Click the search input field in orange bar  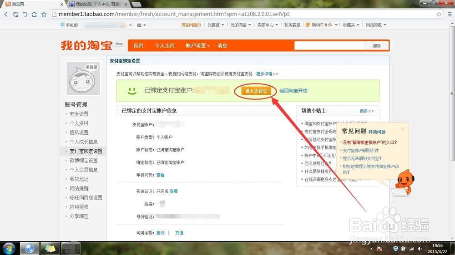click(329, 45)
